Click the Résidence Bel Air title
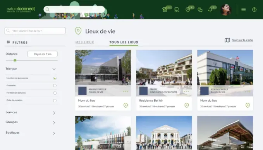263x150 pixels. click(x=151, y=101)
